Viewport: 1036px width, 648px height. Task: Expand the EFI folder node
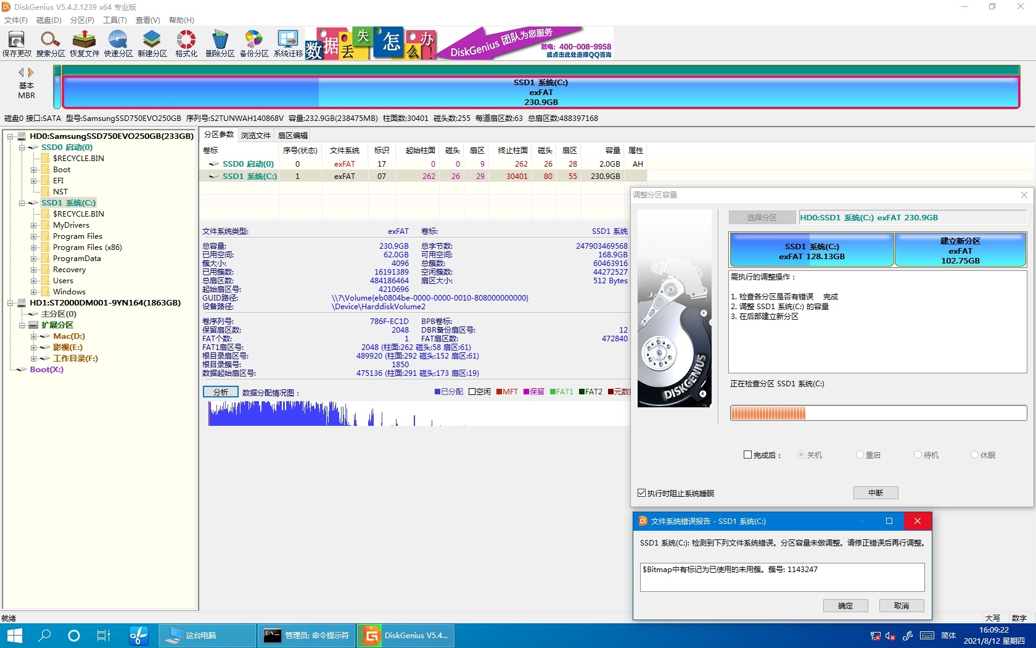[x=33, y=181]
